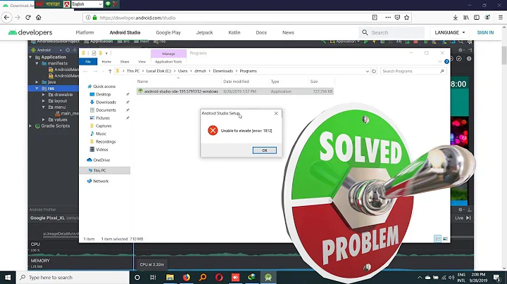Select This PC in navigation pane

coord(105,170)
